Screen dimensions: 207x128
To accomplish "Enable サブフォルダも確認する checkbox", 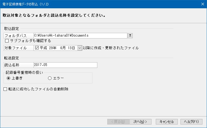I will 7,41.
